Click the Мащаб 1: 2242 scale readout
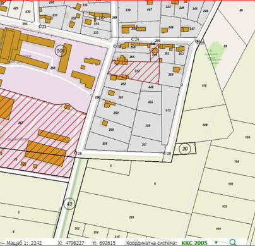The image size is (255, 246). (24, 243)
